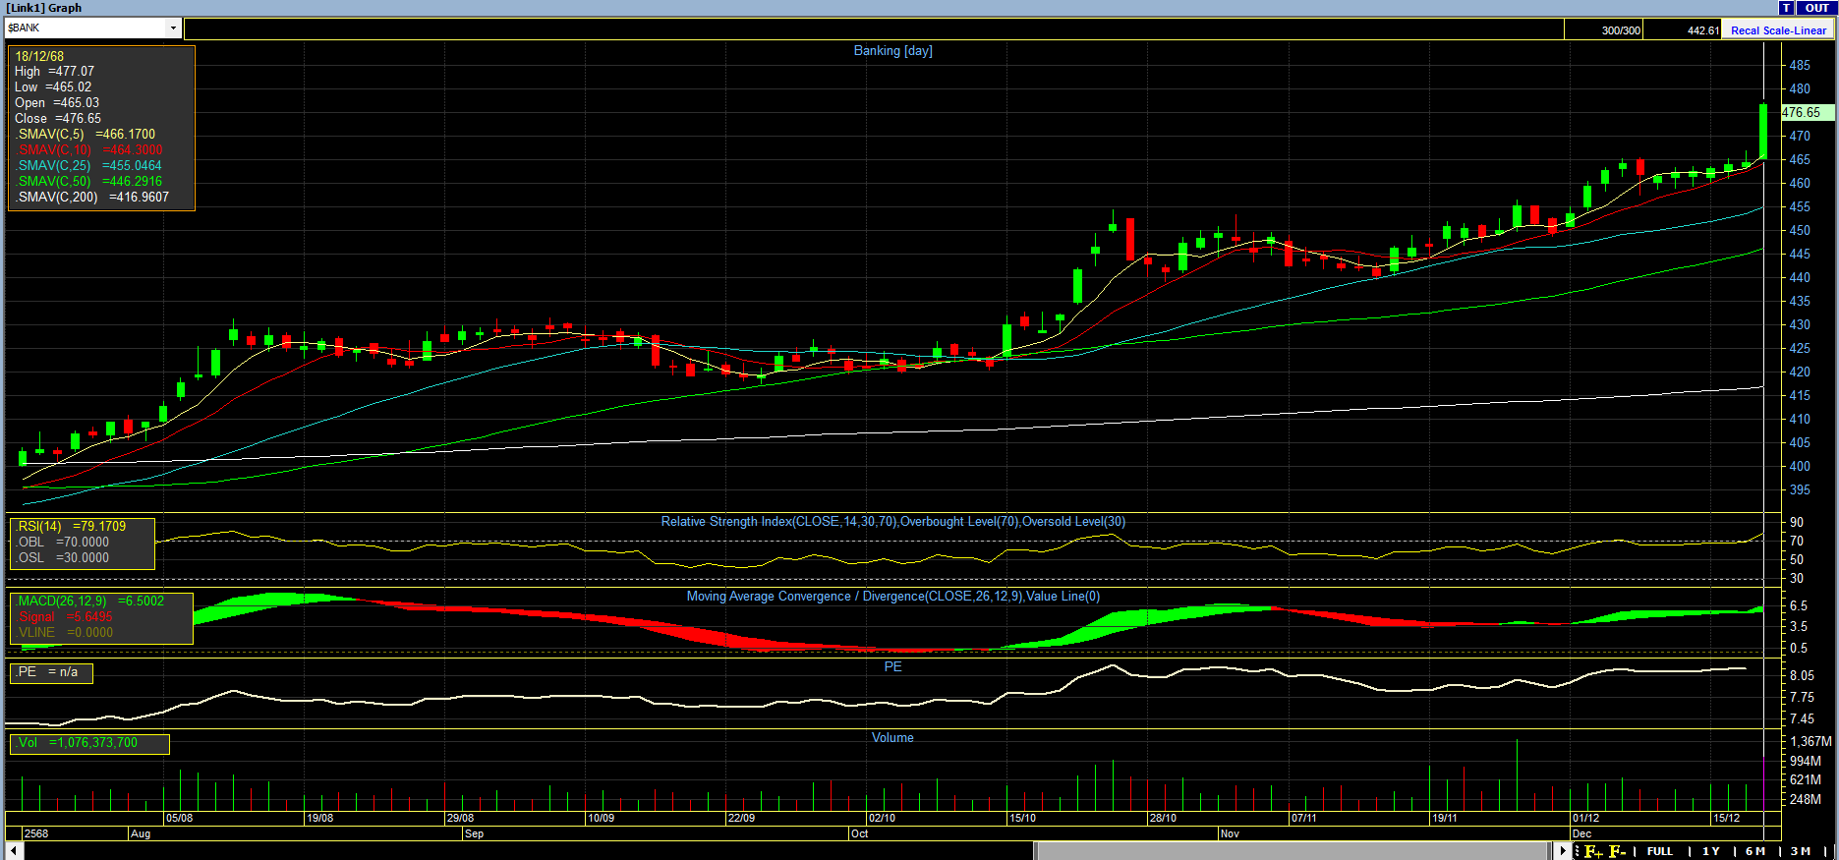Click the F- font decrease icon
Screen dimensions: 1839x860
pyautogui.click(x=1618, y=851)
